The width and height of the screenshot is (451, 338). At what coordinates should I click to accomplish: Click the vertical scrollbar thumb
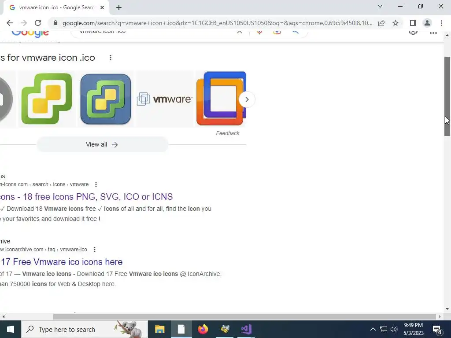(x=447, y=96)
